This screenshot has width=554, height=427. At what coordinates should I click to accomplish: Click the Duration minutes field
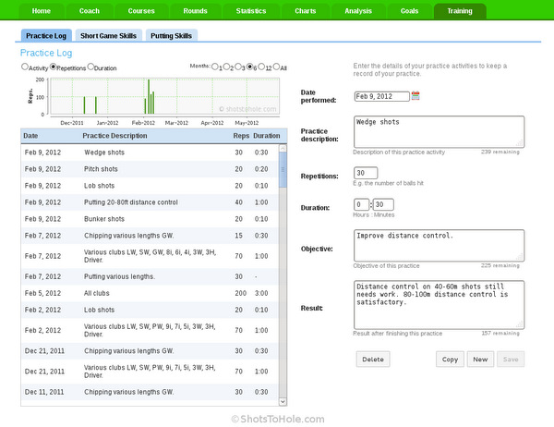coord(383,204)
